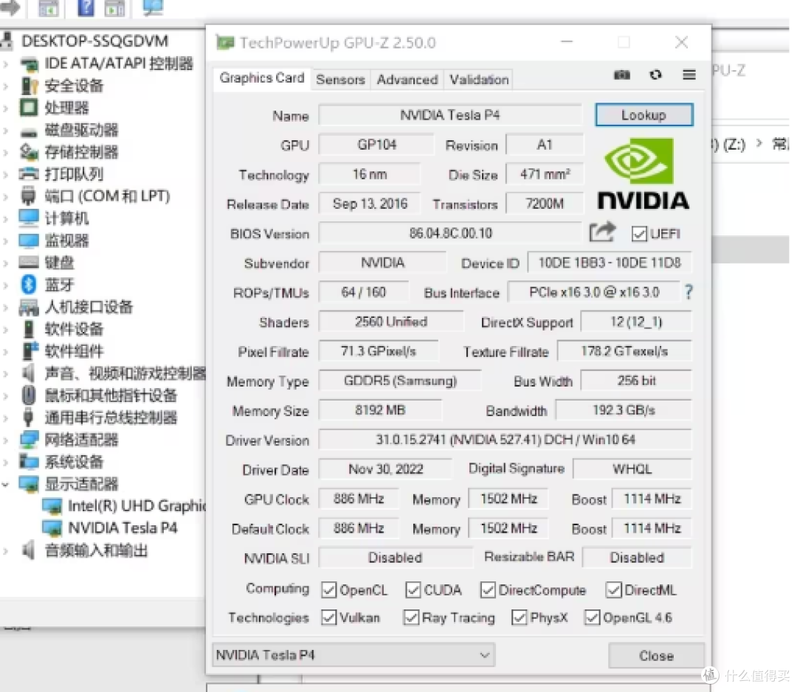Screen dimensions: 797x692
Task: Switch to the Graphics Card tab
Action: point(262,78)
